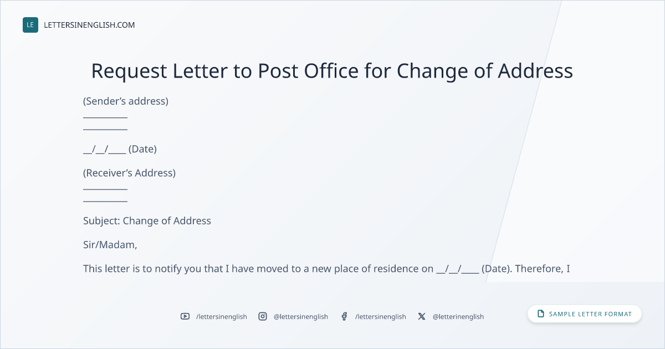Click the date blank beside (Date)
665x349 pixels.
(x=104, y=149)
